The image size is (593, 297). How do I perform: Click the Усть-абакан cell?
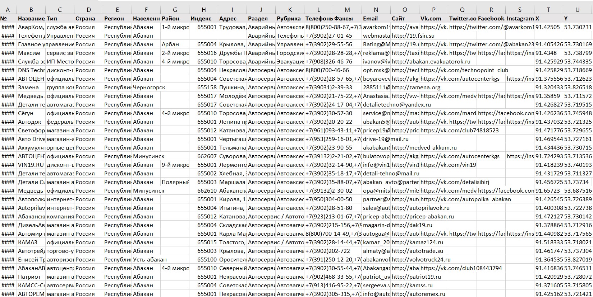pyautogui.click(x=150, y=260)
